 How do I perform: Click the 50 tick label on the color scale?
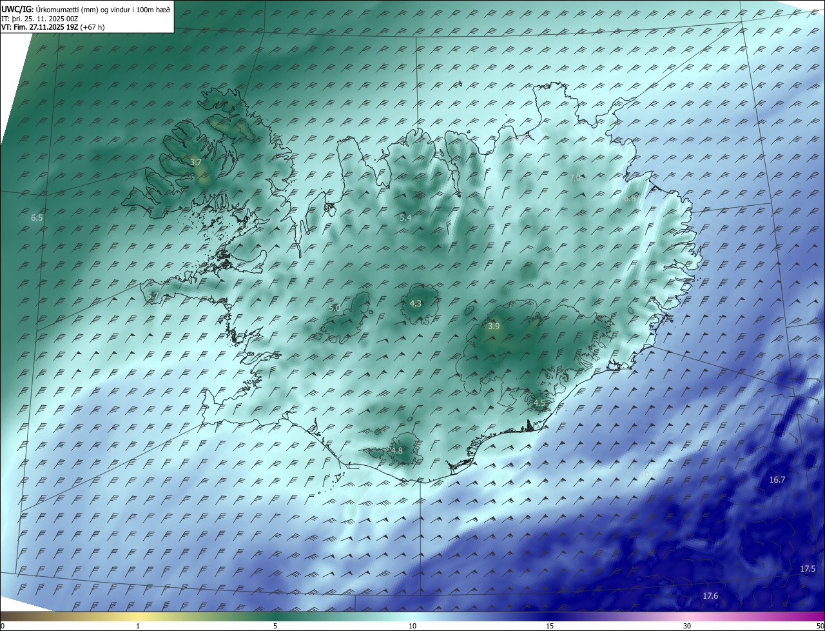tap(820, 626)
